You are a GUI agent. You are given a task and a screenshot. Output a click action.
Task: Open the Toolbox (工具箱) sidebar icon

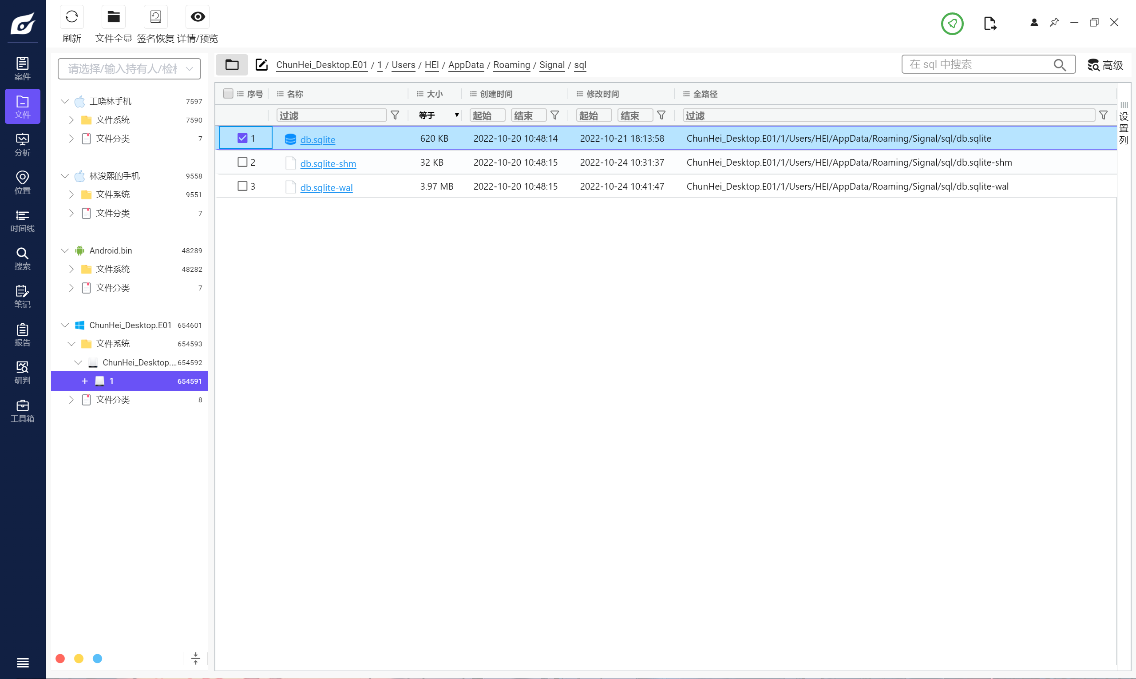click(x=22, y=410)
